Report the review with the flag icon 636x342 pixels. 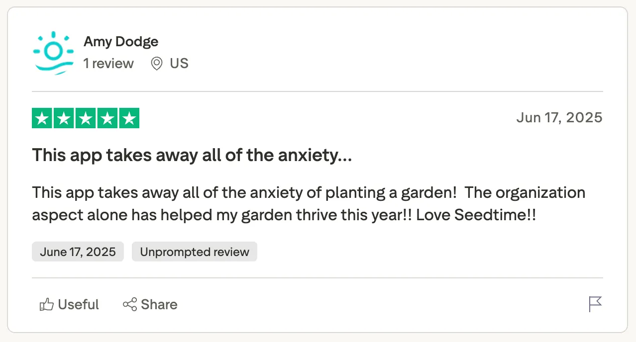[x=595, y=304]
